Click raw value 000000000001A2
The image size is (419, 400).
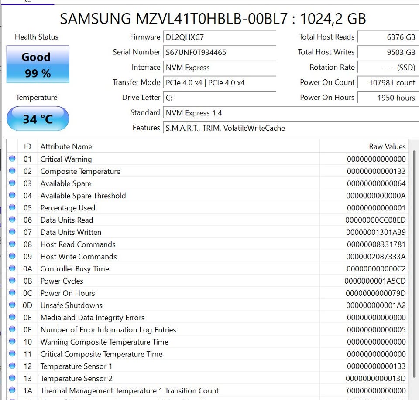(376, 305)
